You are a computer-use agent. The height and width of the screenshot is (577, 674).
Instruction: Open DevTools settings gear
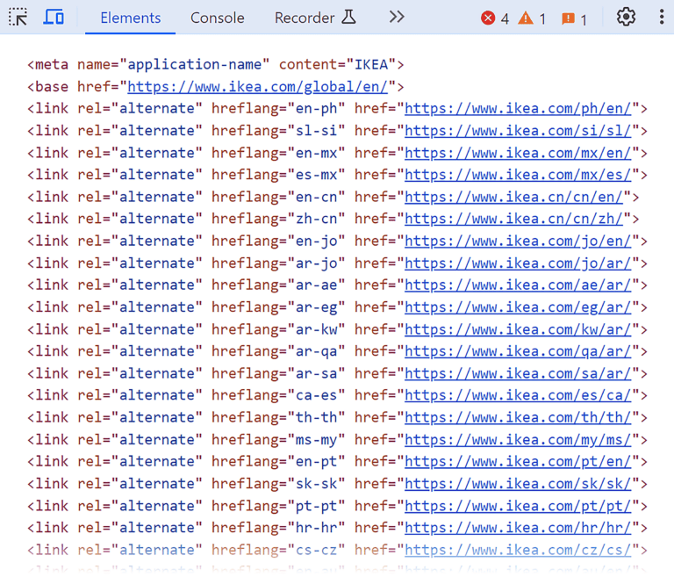coord(626,18)
